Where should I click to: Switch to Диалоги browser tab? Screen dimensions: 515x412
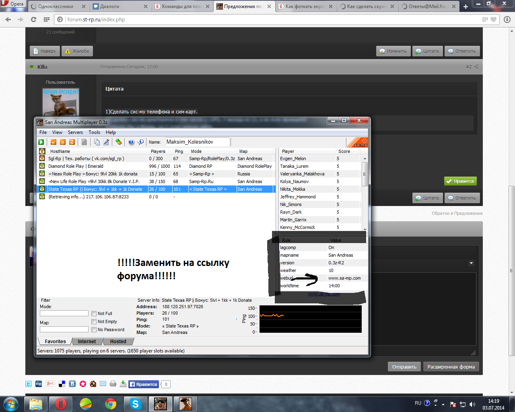coord(120,6)
